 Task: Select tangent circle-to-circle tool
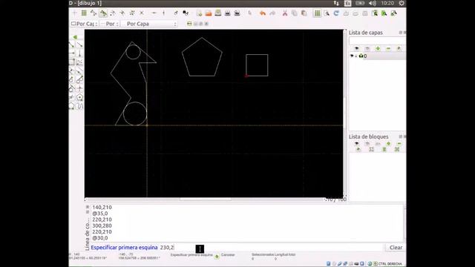click(x=79, y=80)
